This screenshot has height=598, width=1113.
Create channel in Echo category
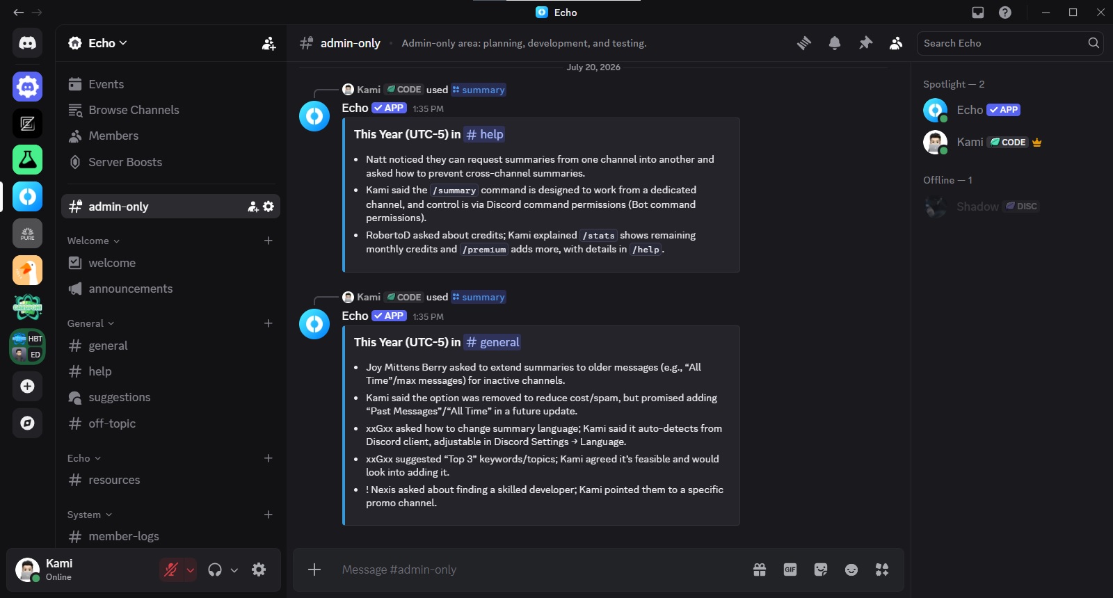click(x=269, y=458)
